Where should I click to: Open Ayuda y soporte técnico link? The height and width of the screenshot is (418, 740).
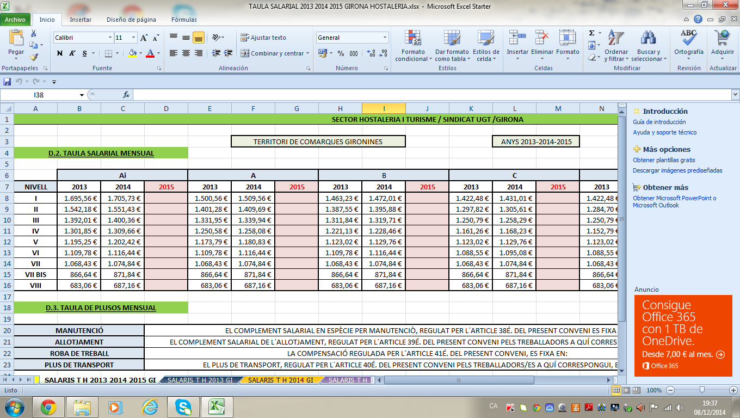point(665,132)
